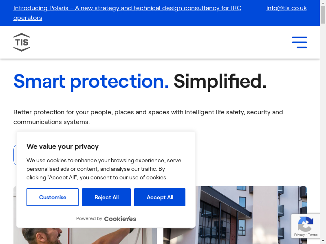Click the info@tis.co.uk email link

point(286,8)
